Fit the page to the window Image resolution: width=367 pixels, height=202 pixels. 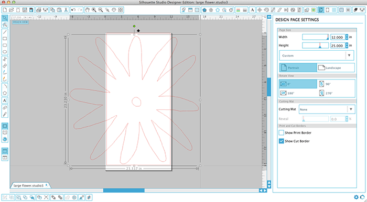[120, 10]
